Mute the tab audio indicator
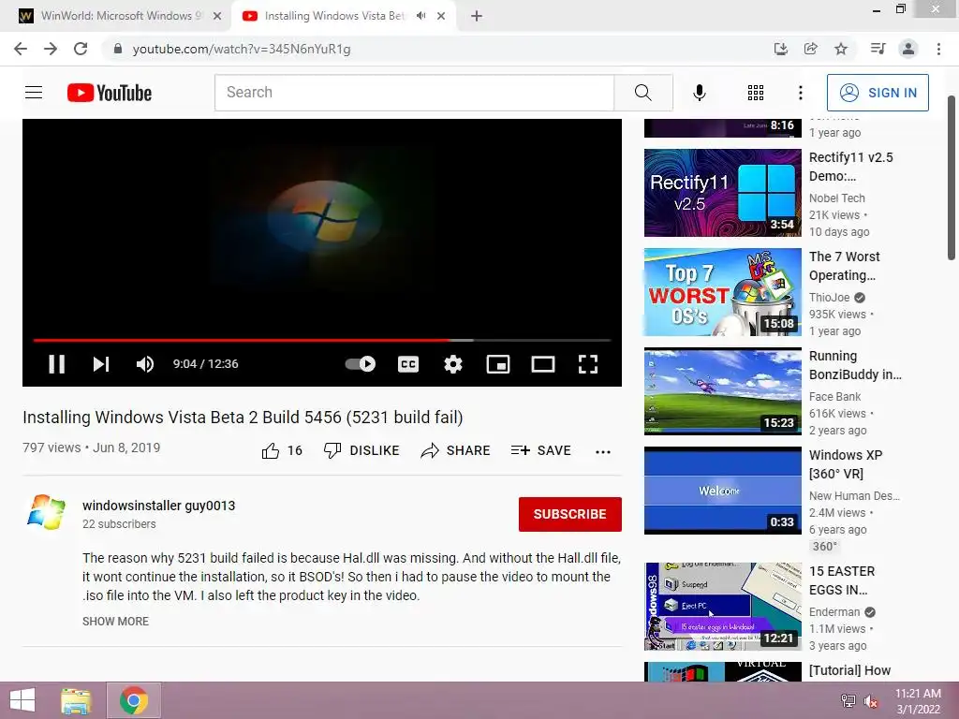This screenshot has height=719, width=959. coord(420,16)
